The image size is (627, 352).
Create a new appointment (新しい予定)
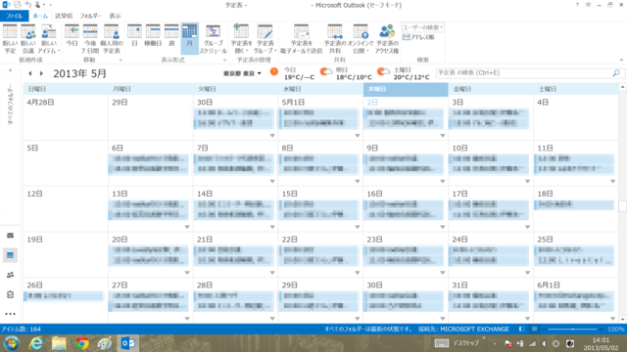[x=10, y=39]
